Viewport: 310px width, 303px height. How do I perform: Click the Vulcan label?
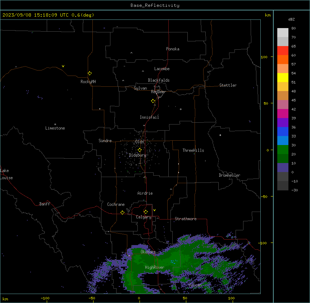(x=195, y=285)
